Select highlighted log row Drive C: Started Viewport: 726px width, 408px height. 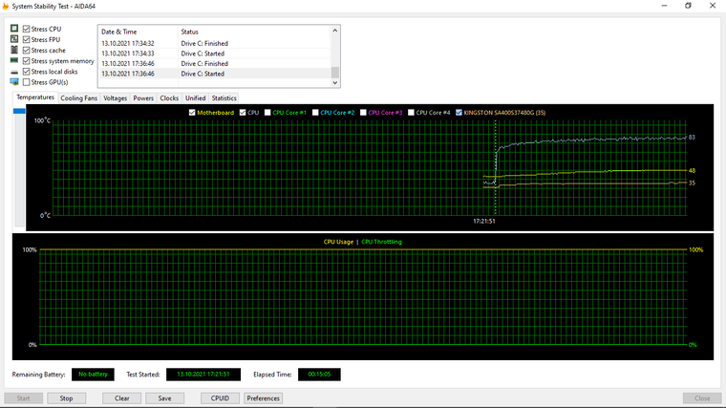215,74
